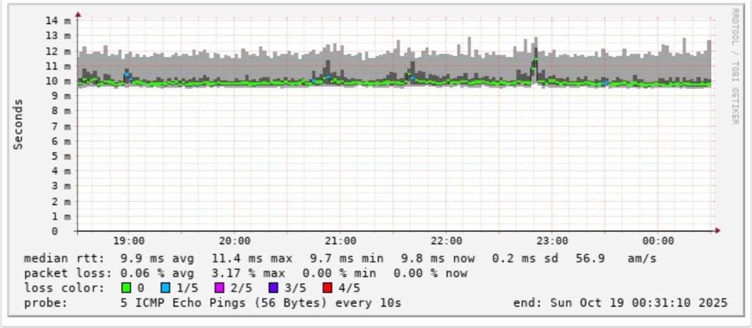Click the 00:00 time axis label
Viewport: 752px width, 328px height.
658,241
